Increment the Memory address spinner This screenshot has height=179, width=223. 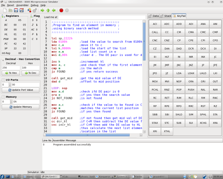coord(10,100)
